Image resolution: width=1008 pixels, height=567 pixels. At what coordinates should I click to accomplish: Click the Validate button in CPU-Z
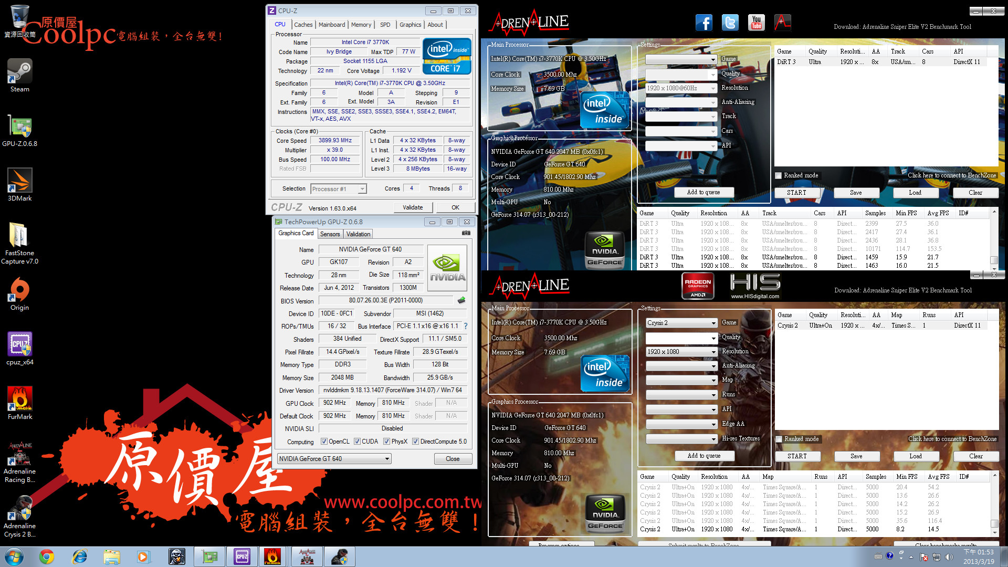pyautogui.click(x=413, y=208)
